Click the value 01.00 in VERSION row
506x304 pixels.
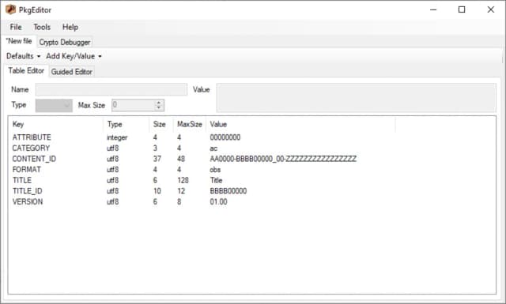(218, 202)
